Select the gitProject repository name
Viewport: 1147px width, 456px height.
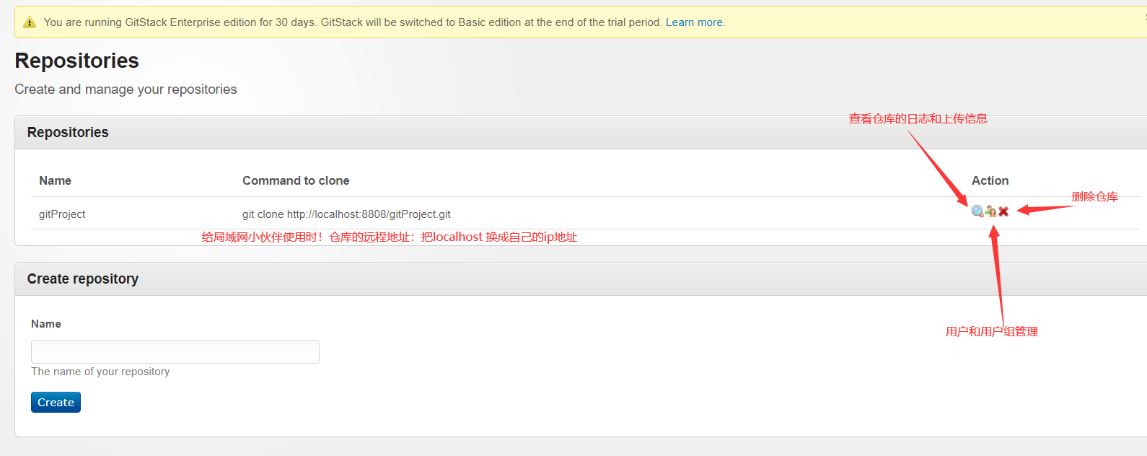pos(62,214)
